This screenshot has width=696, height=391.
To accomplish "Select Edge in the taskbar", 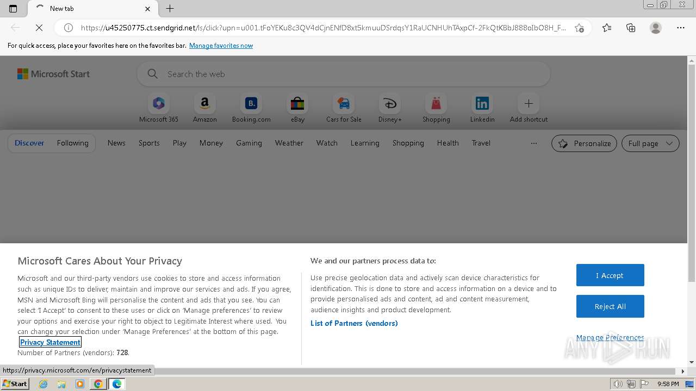I will (116, 384).
